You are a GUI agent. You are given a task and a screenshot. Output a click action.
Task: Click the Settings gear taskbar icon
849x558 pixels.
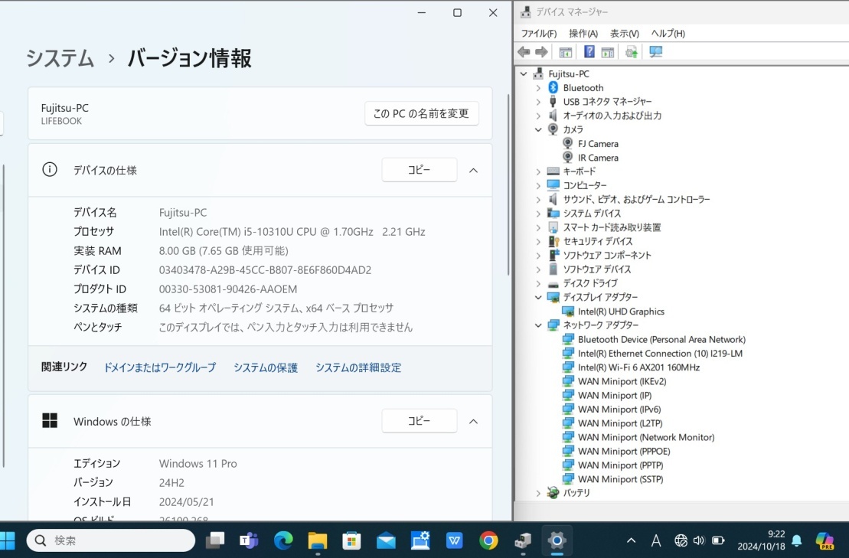(x=557, y=540)
